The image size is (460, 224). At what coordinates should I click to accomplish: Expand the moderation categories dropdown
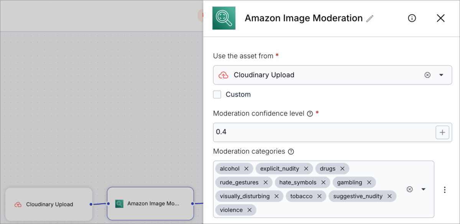pyautogui.click(x=423, y=189)
